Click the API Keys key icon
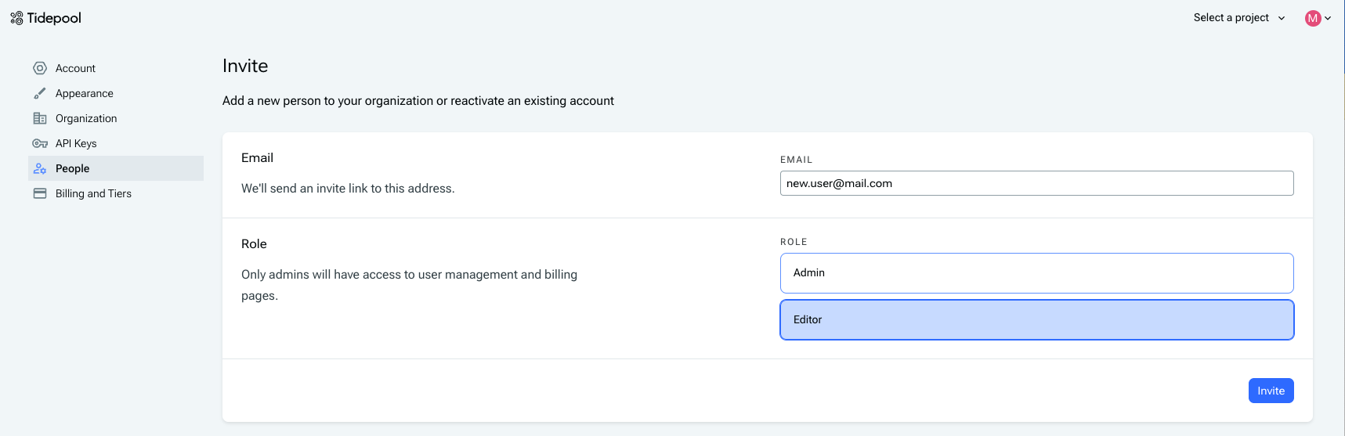 pyautogui.click(x=40, y=143)
